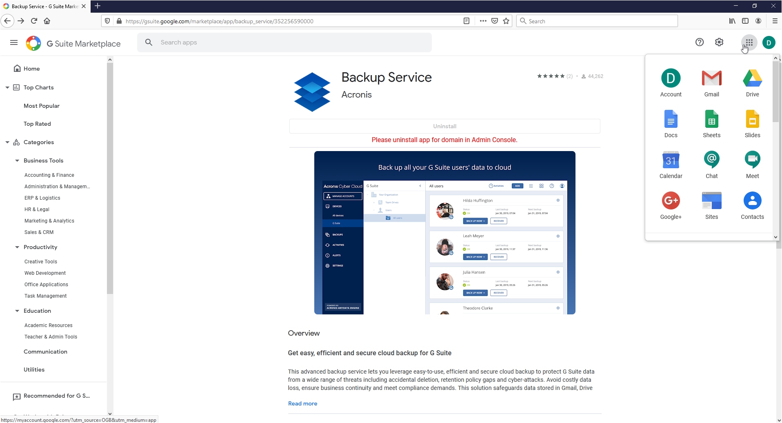782x423 pixels.
Task: Collapse the Categories section
Action: pyautogui.click(x=7, y=142)
